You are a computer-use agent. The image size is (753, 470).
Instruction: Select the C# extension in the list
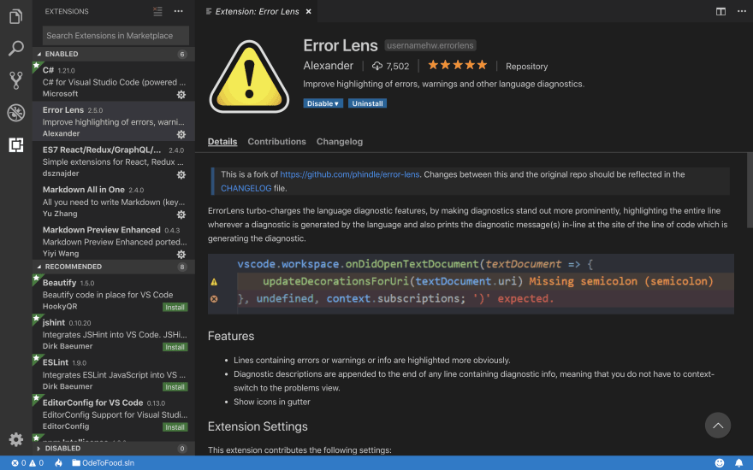point(113,81)
